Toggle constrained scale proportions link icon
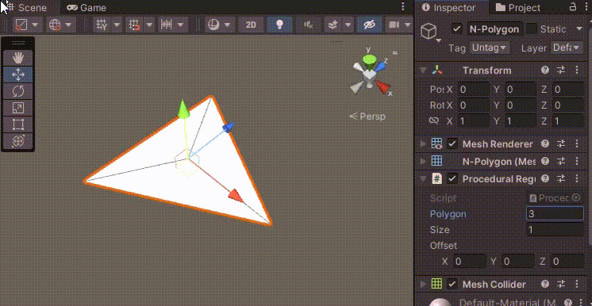592x306 pixels. [434, 120]
